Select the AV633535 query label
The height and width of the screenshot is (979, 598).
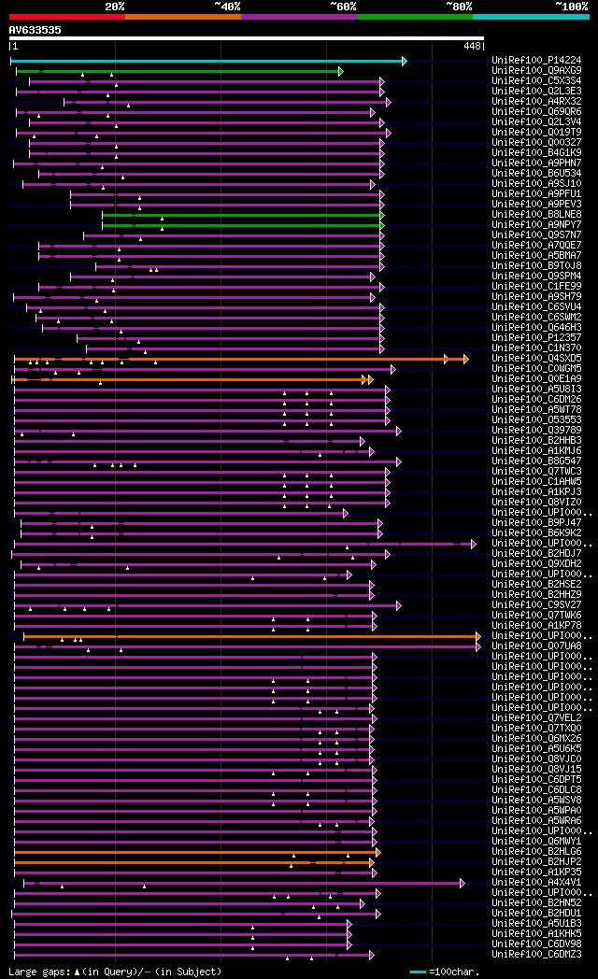(35, 30)
